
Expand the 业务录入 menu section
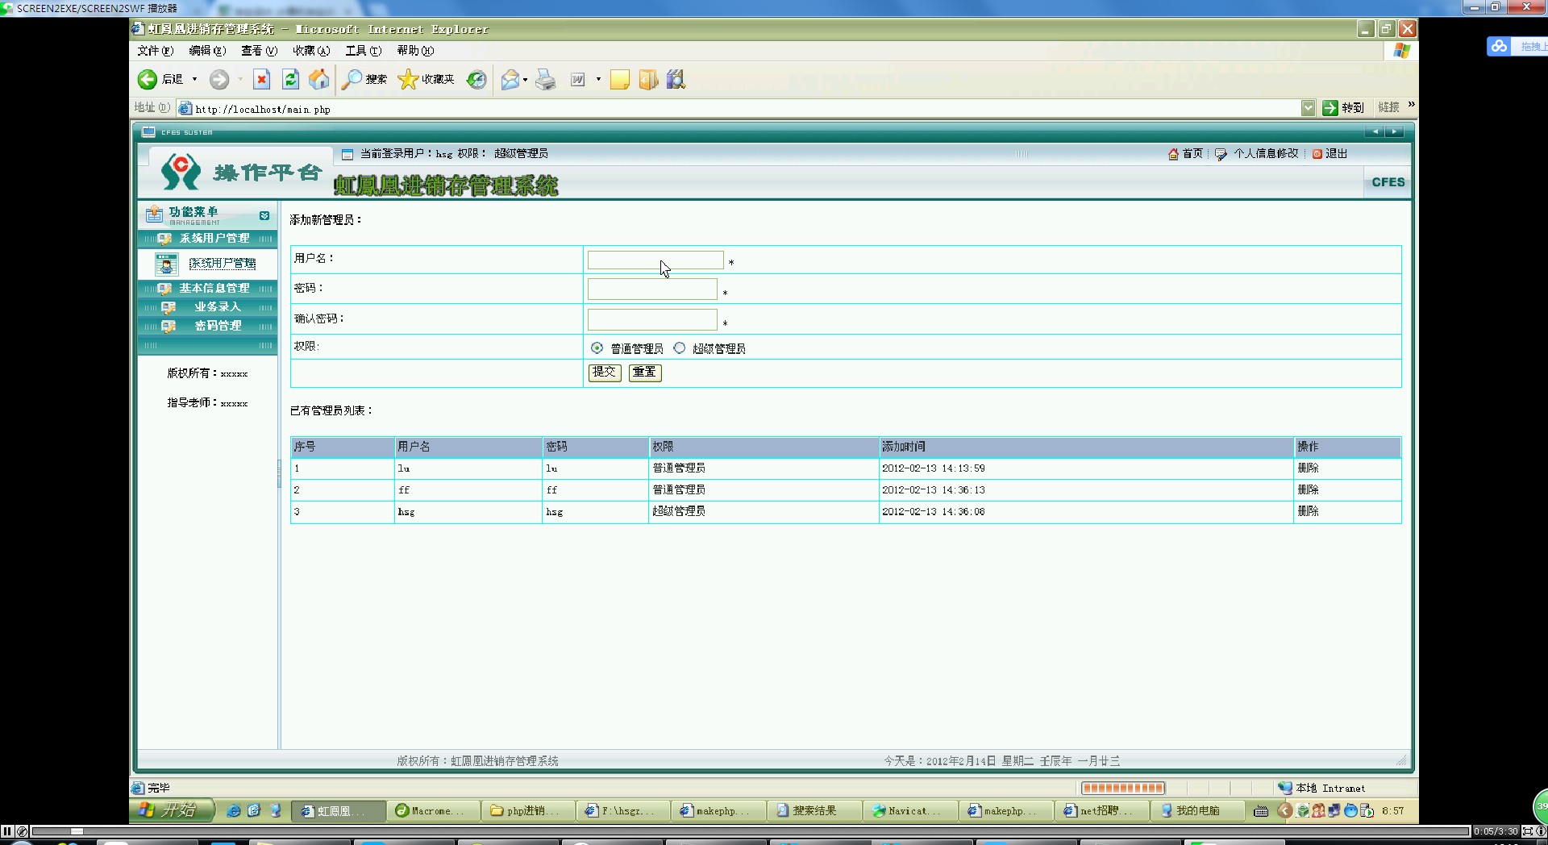tap(207, 307)
